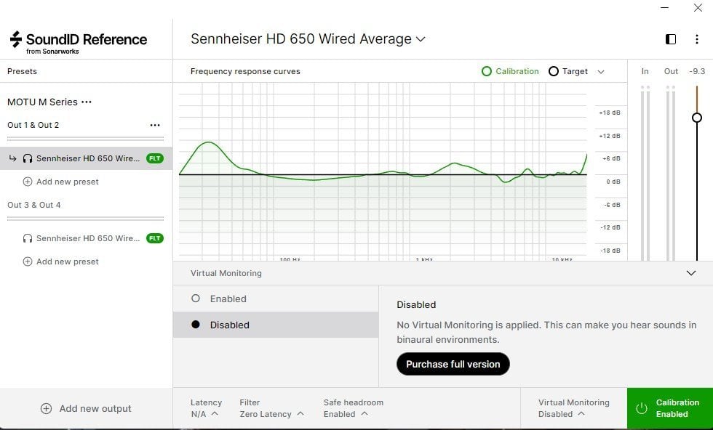Click the No Virtual Monitoring description text
This screenshot has height=430, width=713.
click(x=546, y=333)
